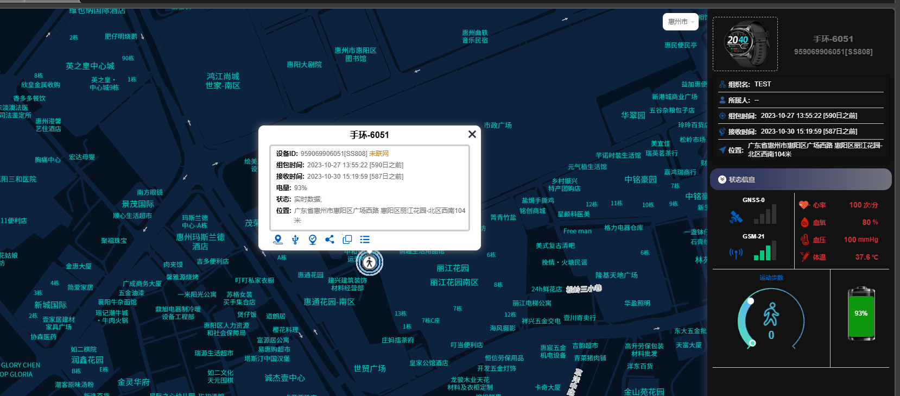The image size is (900, 396).
Task: Click the 运动步数 label
Action: (771, 278)
